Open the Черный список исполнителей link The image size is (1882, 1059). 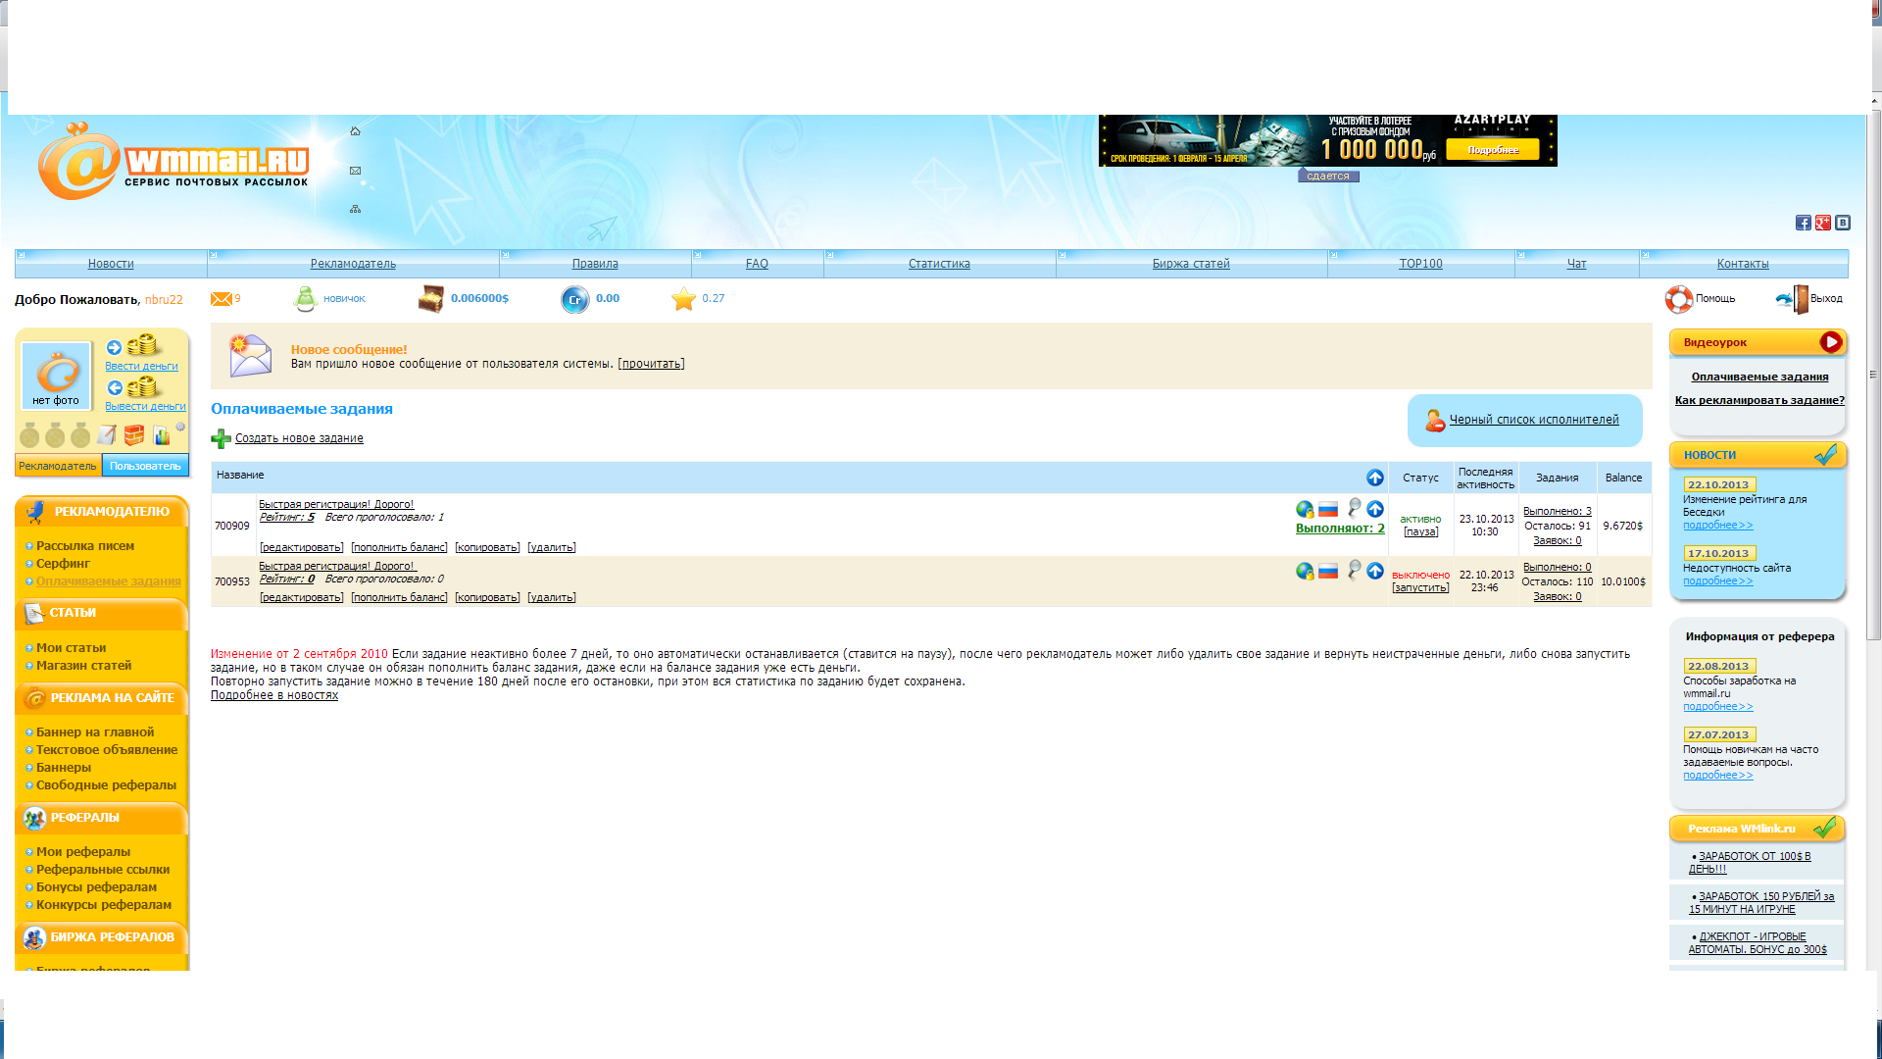(x=1534, y=420)
